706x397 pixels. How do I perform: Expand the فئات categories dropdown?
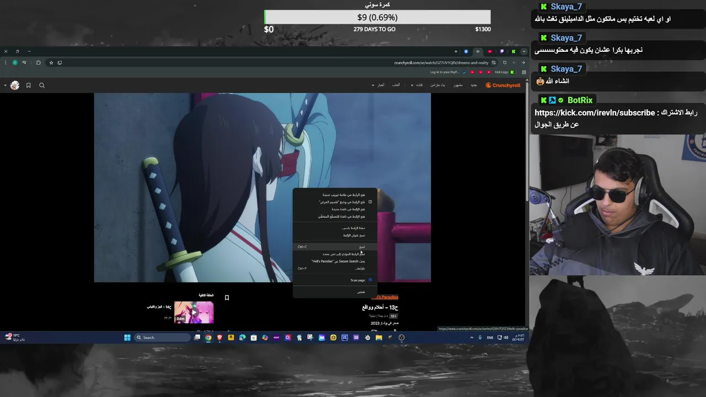pyautogui.click(x=417, y=85)
